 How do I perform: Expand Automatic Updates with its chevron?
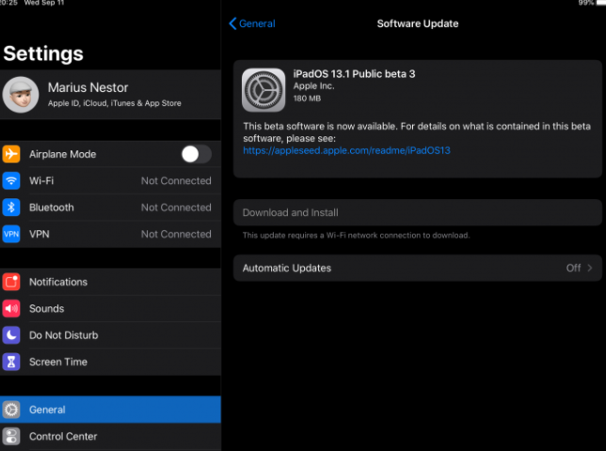[x=590, y=268]
